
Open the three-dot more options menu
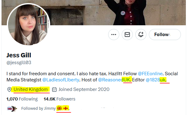tap(113, 35)
